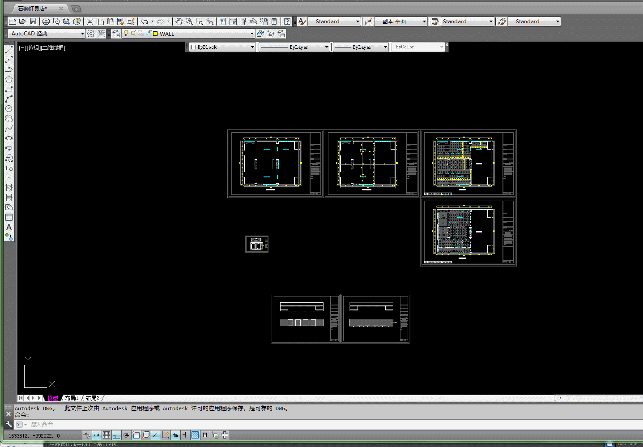Viewport: 643px width, 447px height.
Task: Open Layer Properties Manager icon
Action: [x=116, y=34]
